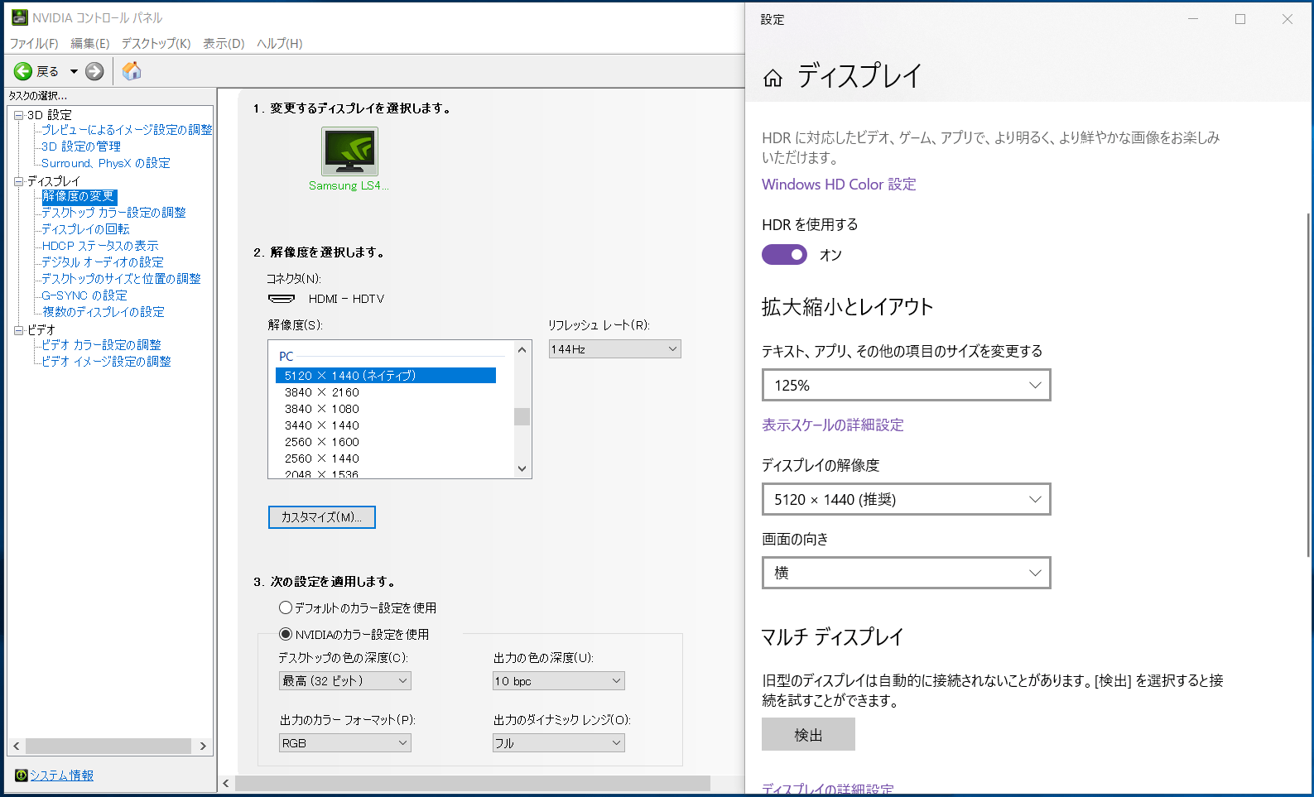Open the output dynamic range フル dropdown
This screenshot has width=1314, height=797.
(559, 743)
